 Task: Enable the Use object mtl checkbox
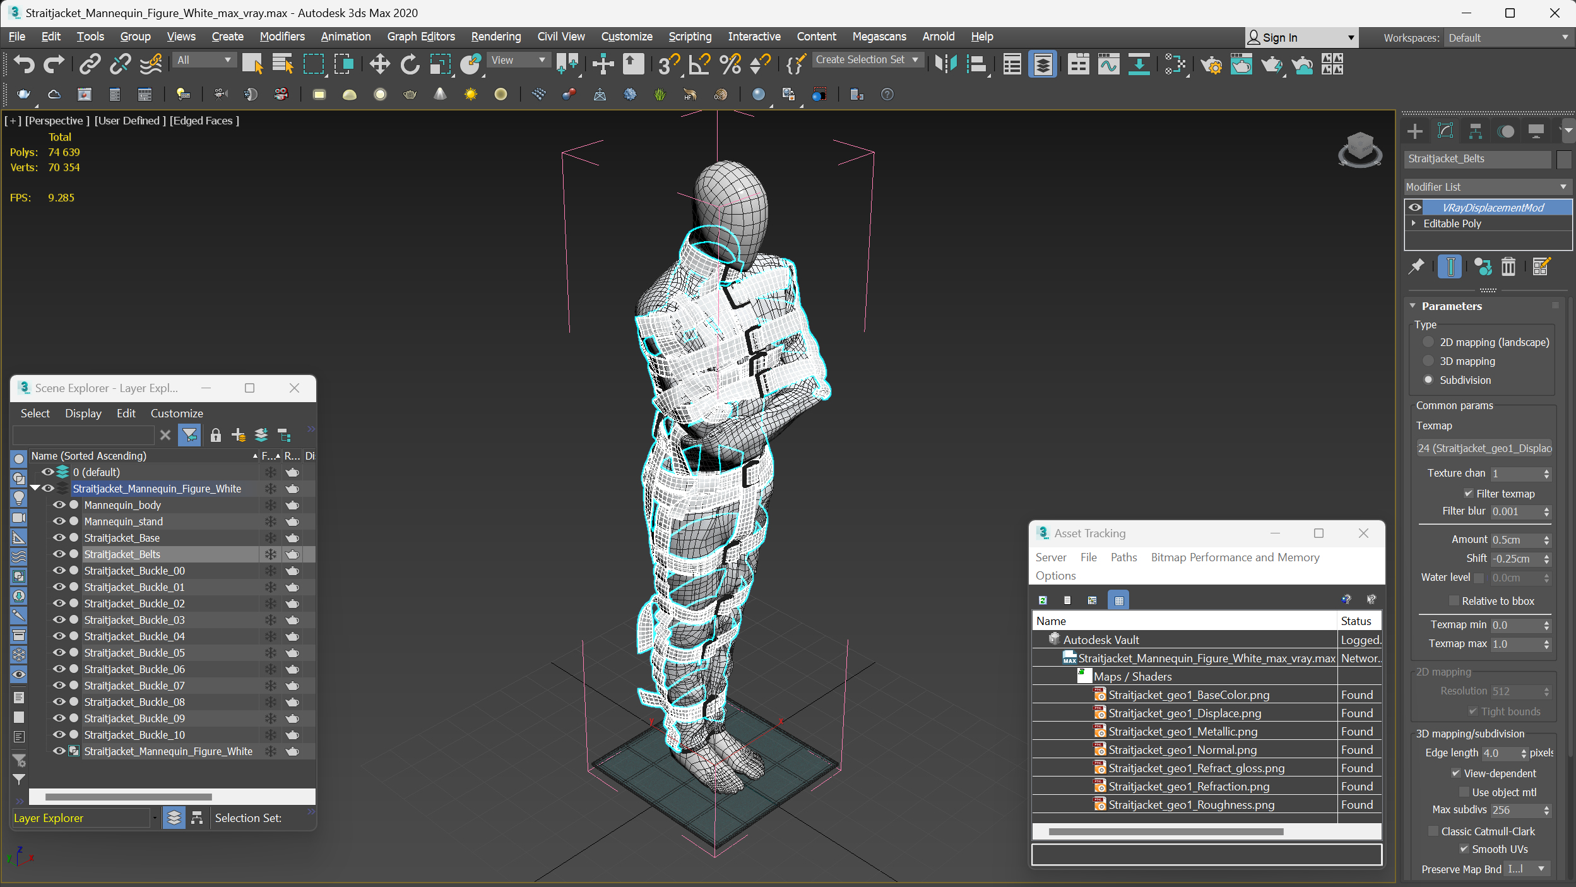pyautogui.click(x=1464, y=792)
